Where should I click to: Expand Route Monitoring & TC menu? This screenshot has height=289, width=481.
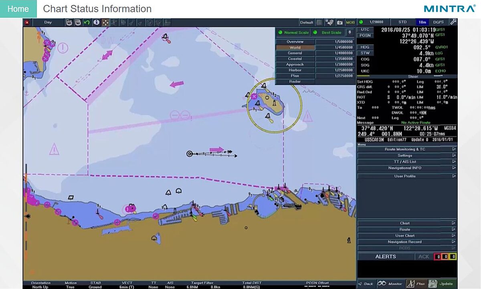407,149
